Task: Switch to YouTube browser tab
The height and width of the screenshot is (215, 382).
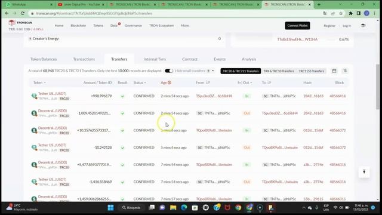Action: tap(82, 4)
